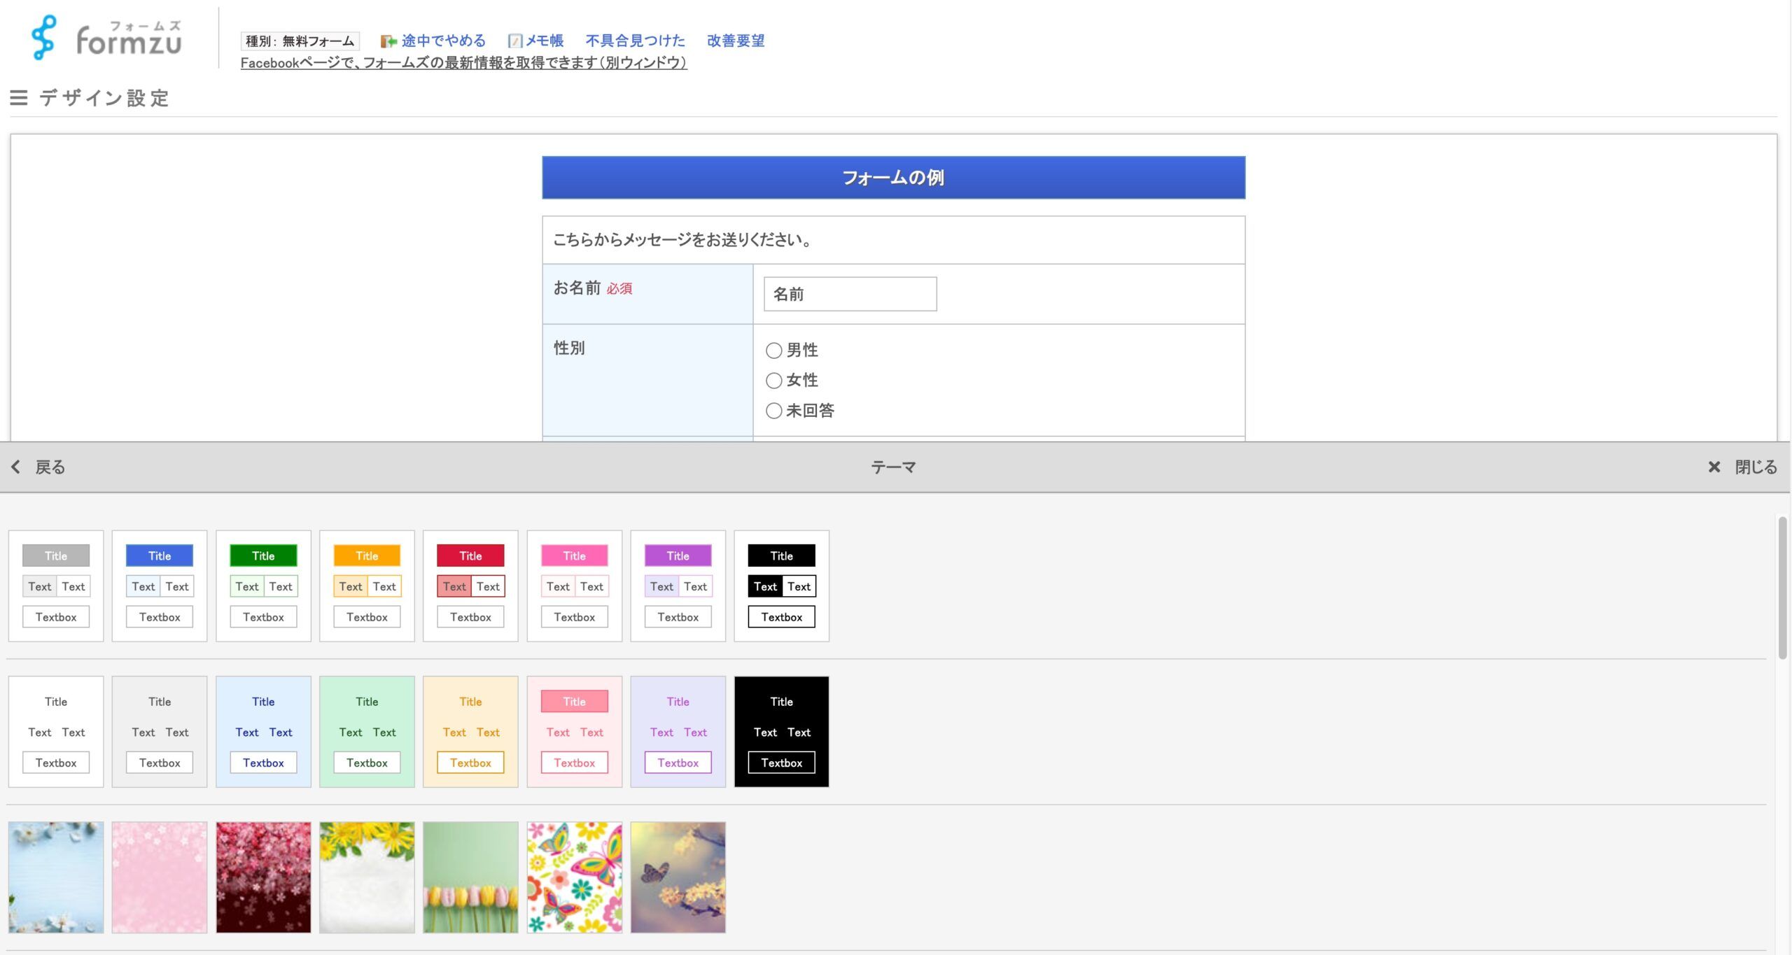Pick the solid black background theme

tap(781, 732)
